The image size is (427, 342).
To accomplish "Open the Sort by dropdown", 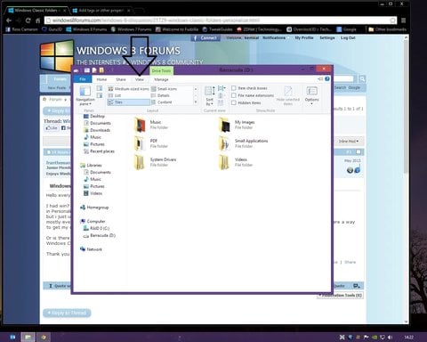I will [210, 95].
